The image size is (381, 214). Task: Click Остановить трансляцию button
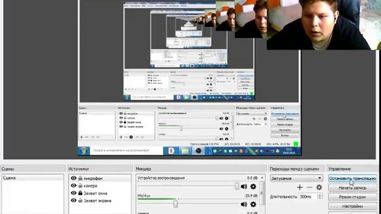[352, 178]
